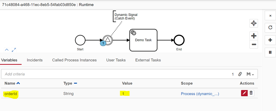Screen dimensions: 276x111
Task: Cancel the process instance using the × side button
Action: click(270, 16)
